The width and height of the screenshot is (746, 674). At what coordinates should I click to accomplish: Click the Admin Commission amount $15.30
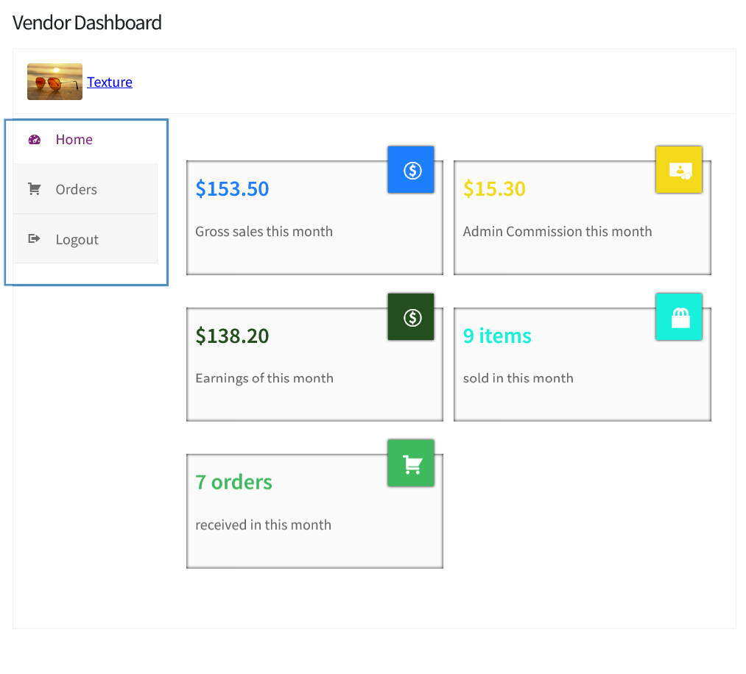494,188
